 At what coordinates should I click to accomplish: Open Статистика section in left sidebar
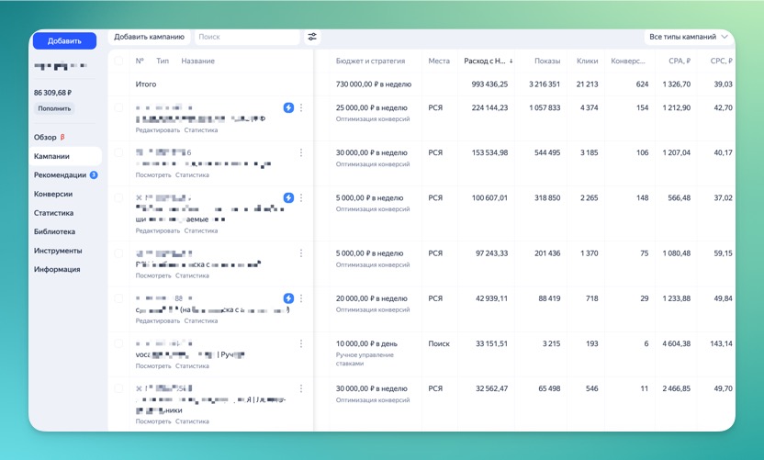53,213
